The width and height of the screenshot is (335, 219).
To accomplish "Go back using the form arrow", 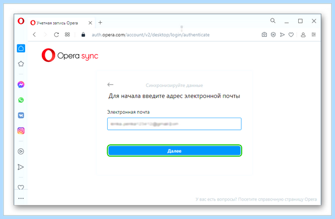I will pos(110,85).
